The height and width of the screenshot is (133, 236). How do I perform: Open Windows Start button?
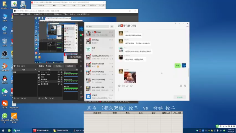tap(3, 131)
